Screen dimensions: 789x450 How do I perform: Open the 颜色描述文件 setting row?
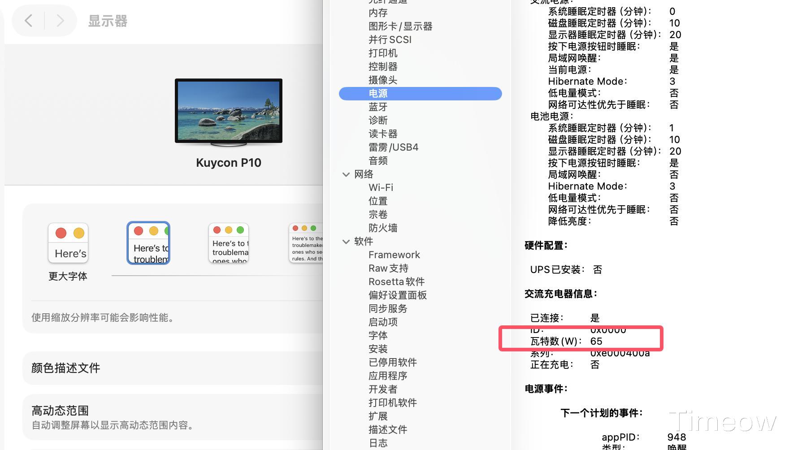(173, 368)
